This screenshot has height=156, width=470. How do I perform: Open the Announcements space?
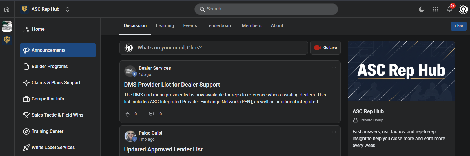tap(58, 50)
